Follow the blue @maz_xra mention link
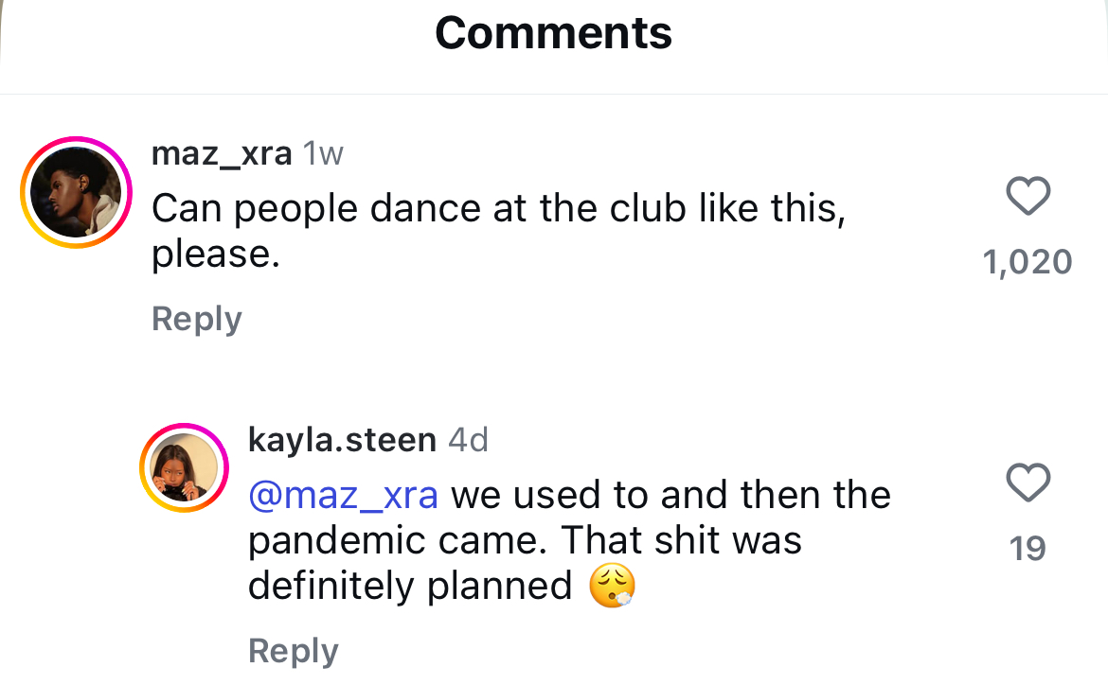This screenshot has height=685, width=1108. tap(343, 495)
